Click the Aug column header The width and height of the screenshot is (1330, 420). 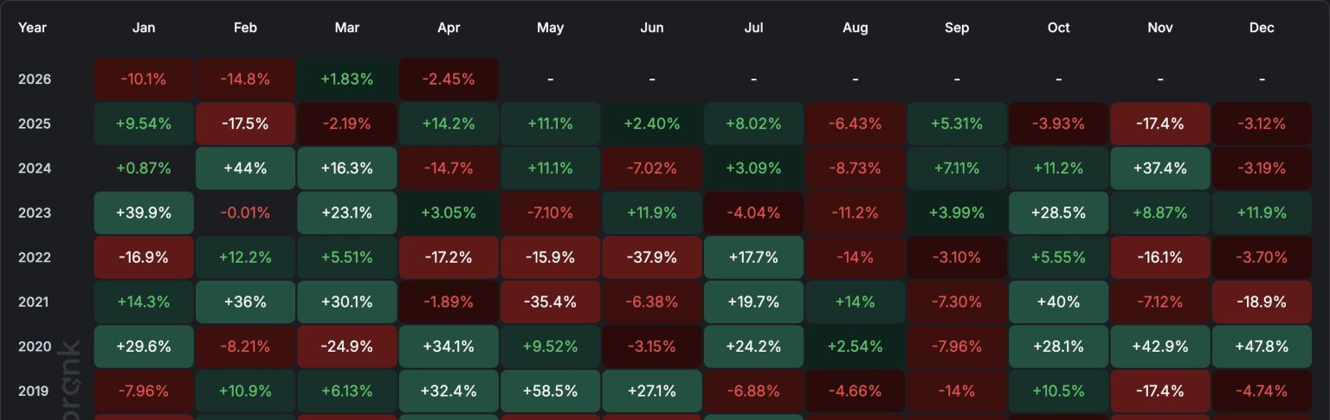[x=855, y=28]
